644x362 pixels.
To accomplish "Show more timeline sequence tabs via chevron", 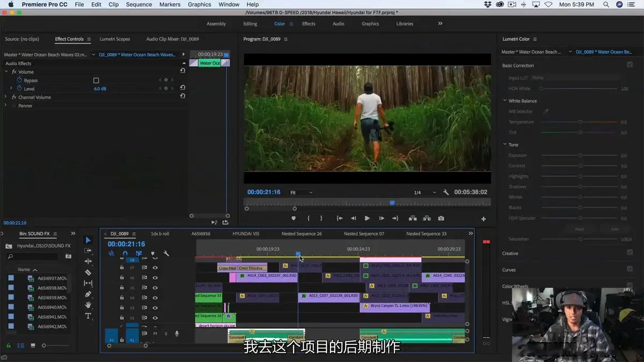I will (x=471, y=233).
